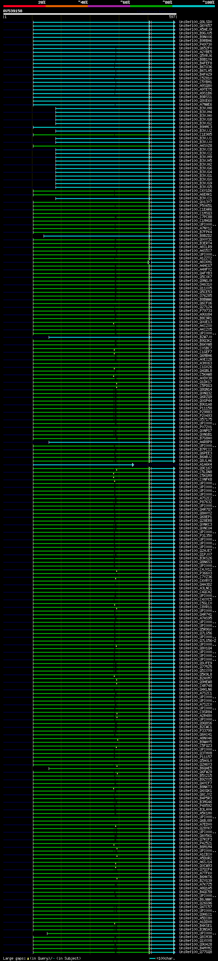Click the orange ~40% identity color segment

click(66, 6)
